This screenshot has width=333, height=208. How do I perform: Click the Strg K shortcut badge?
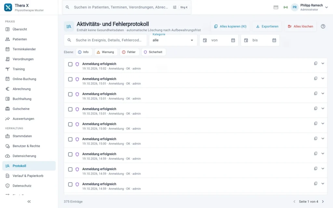[x=184, y=7]
